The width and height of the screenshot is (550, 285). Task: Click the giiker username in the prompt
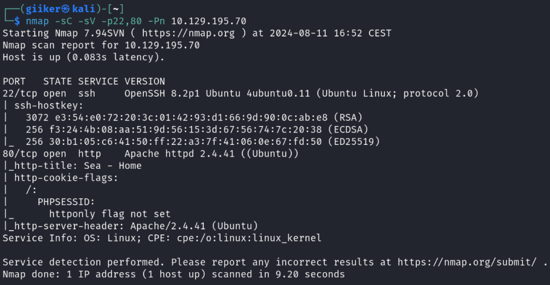point(41,8)
